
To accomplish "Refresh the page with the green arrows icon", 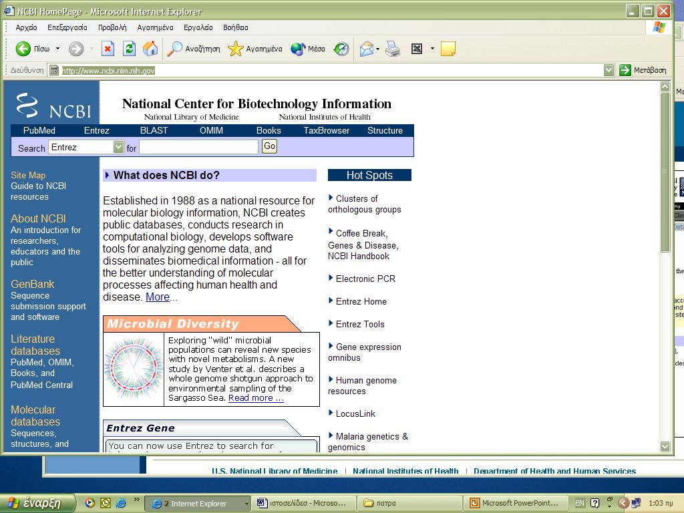I will (129, 48).
